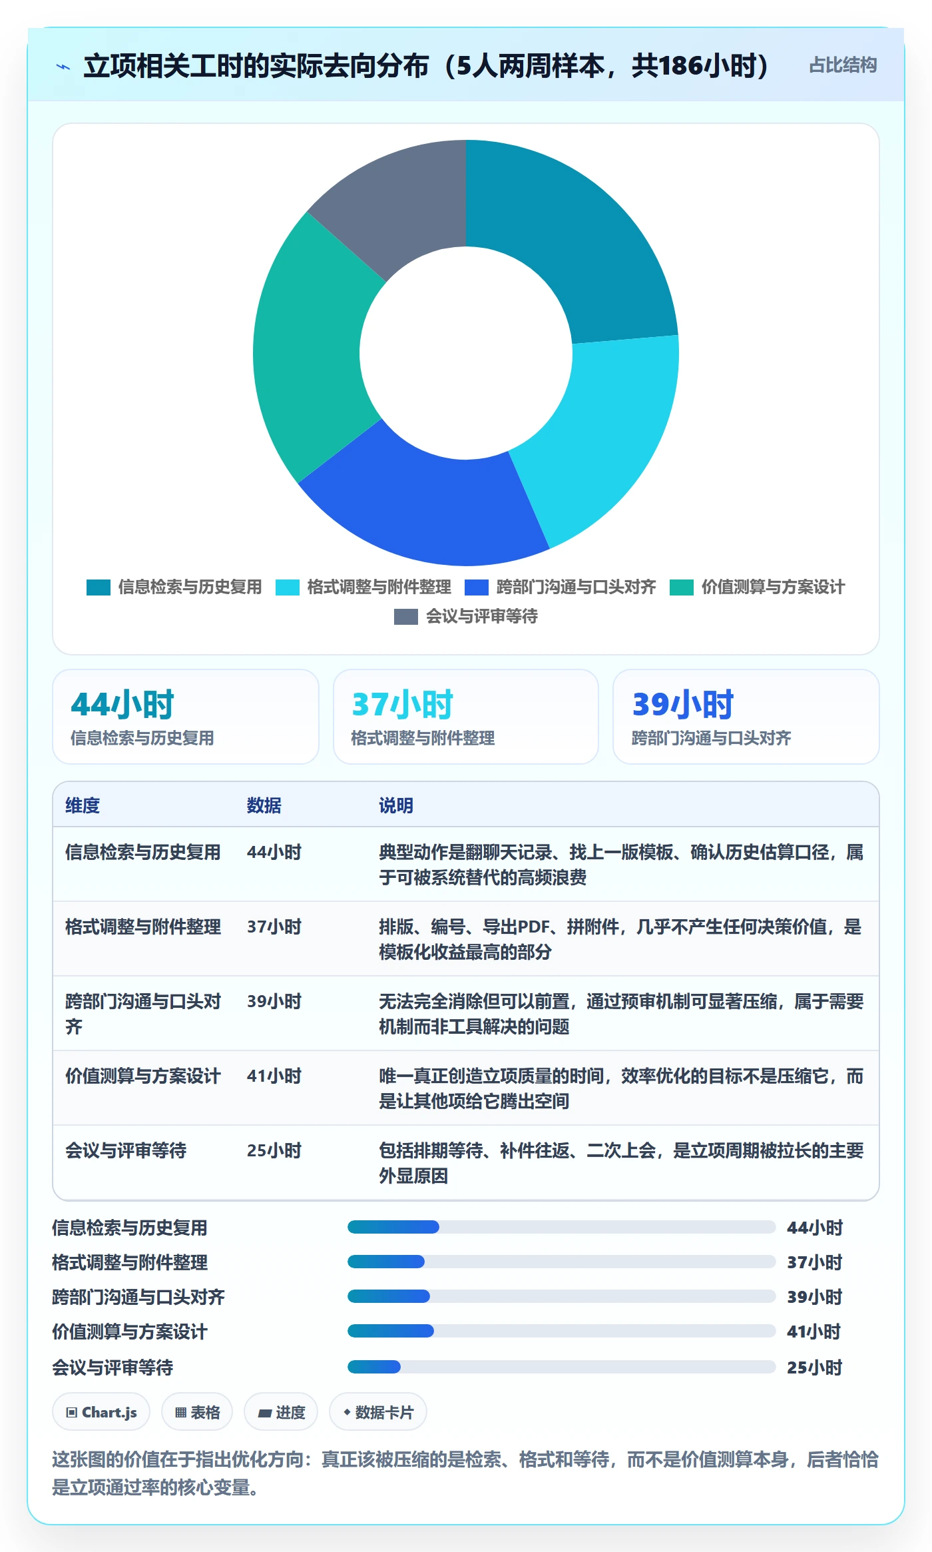Select the 进度 tag chip
The image size is (932, 1552).
click(281, 1411)
